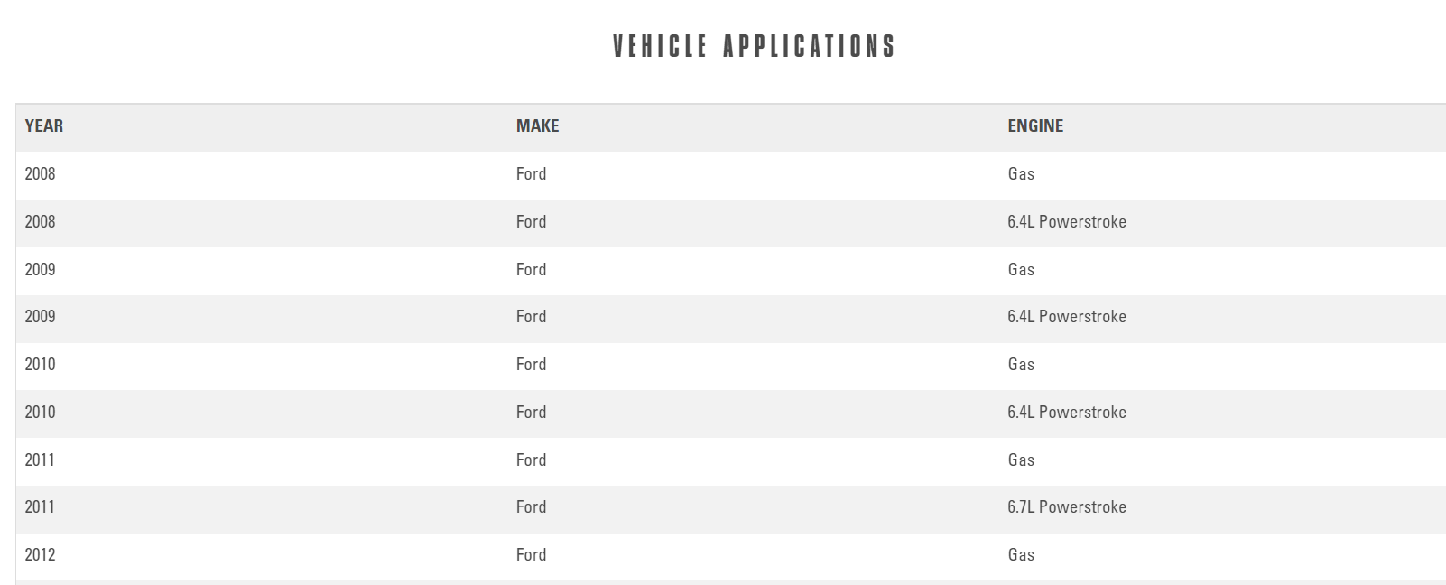Image resolution: width=1446 pixels, height=585 pixels.
Task: Click the 2011 year beside 6.7L Powerstroke
Action: [x=40, y=507]
